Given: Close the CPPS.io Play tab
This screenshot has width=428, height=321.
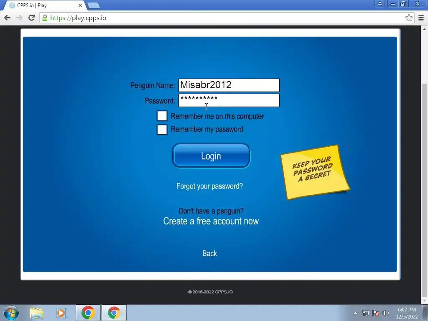Looking at the screenshot, I should click(80, 5).
